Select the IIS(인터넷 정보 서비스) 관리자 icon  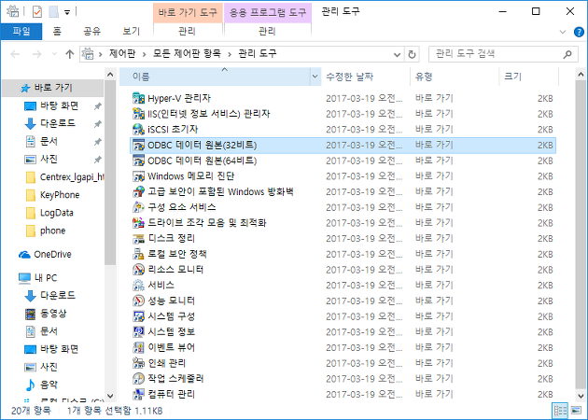[x=138, y=114]
